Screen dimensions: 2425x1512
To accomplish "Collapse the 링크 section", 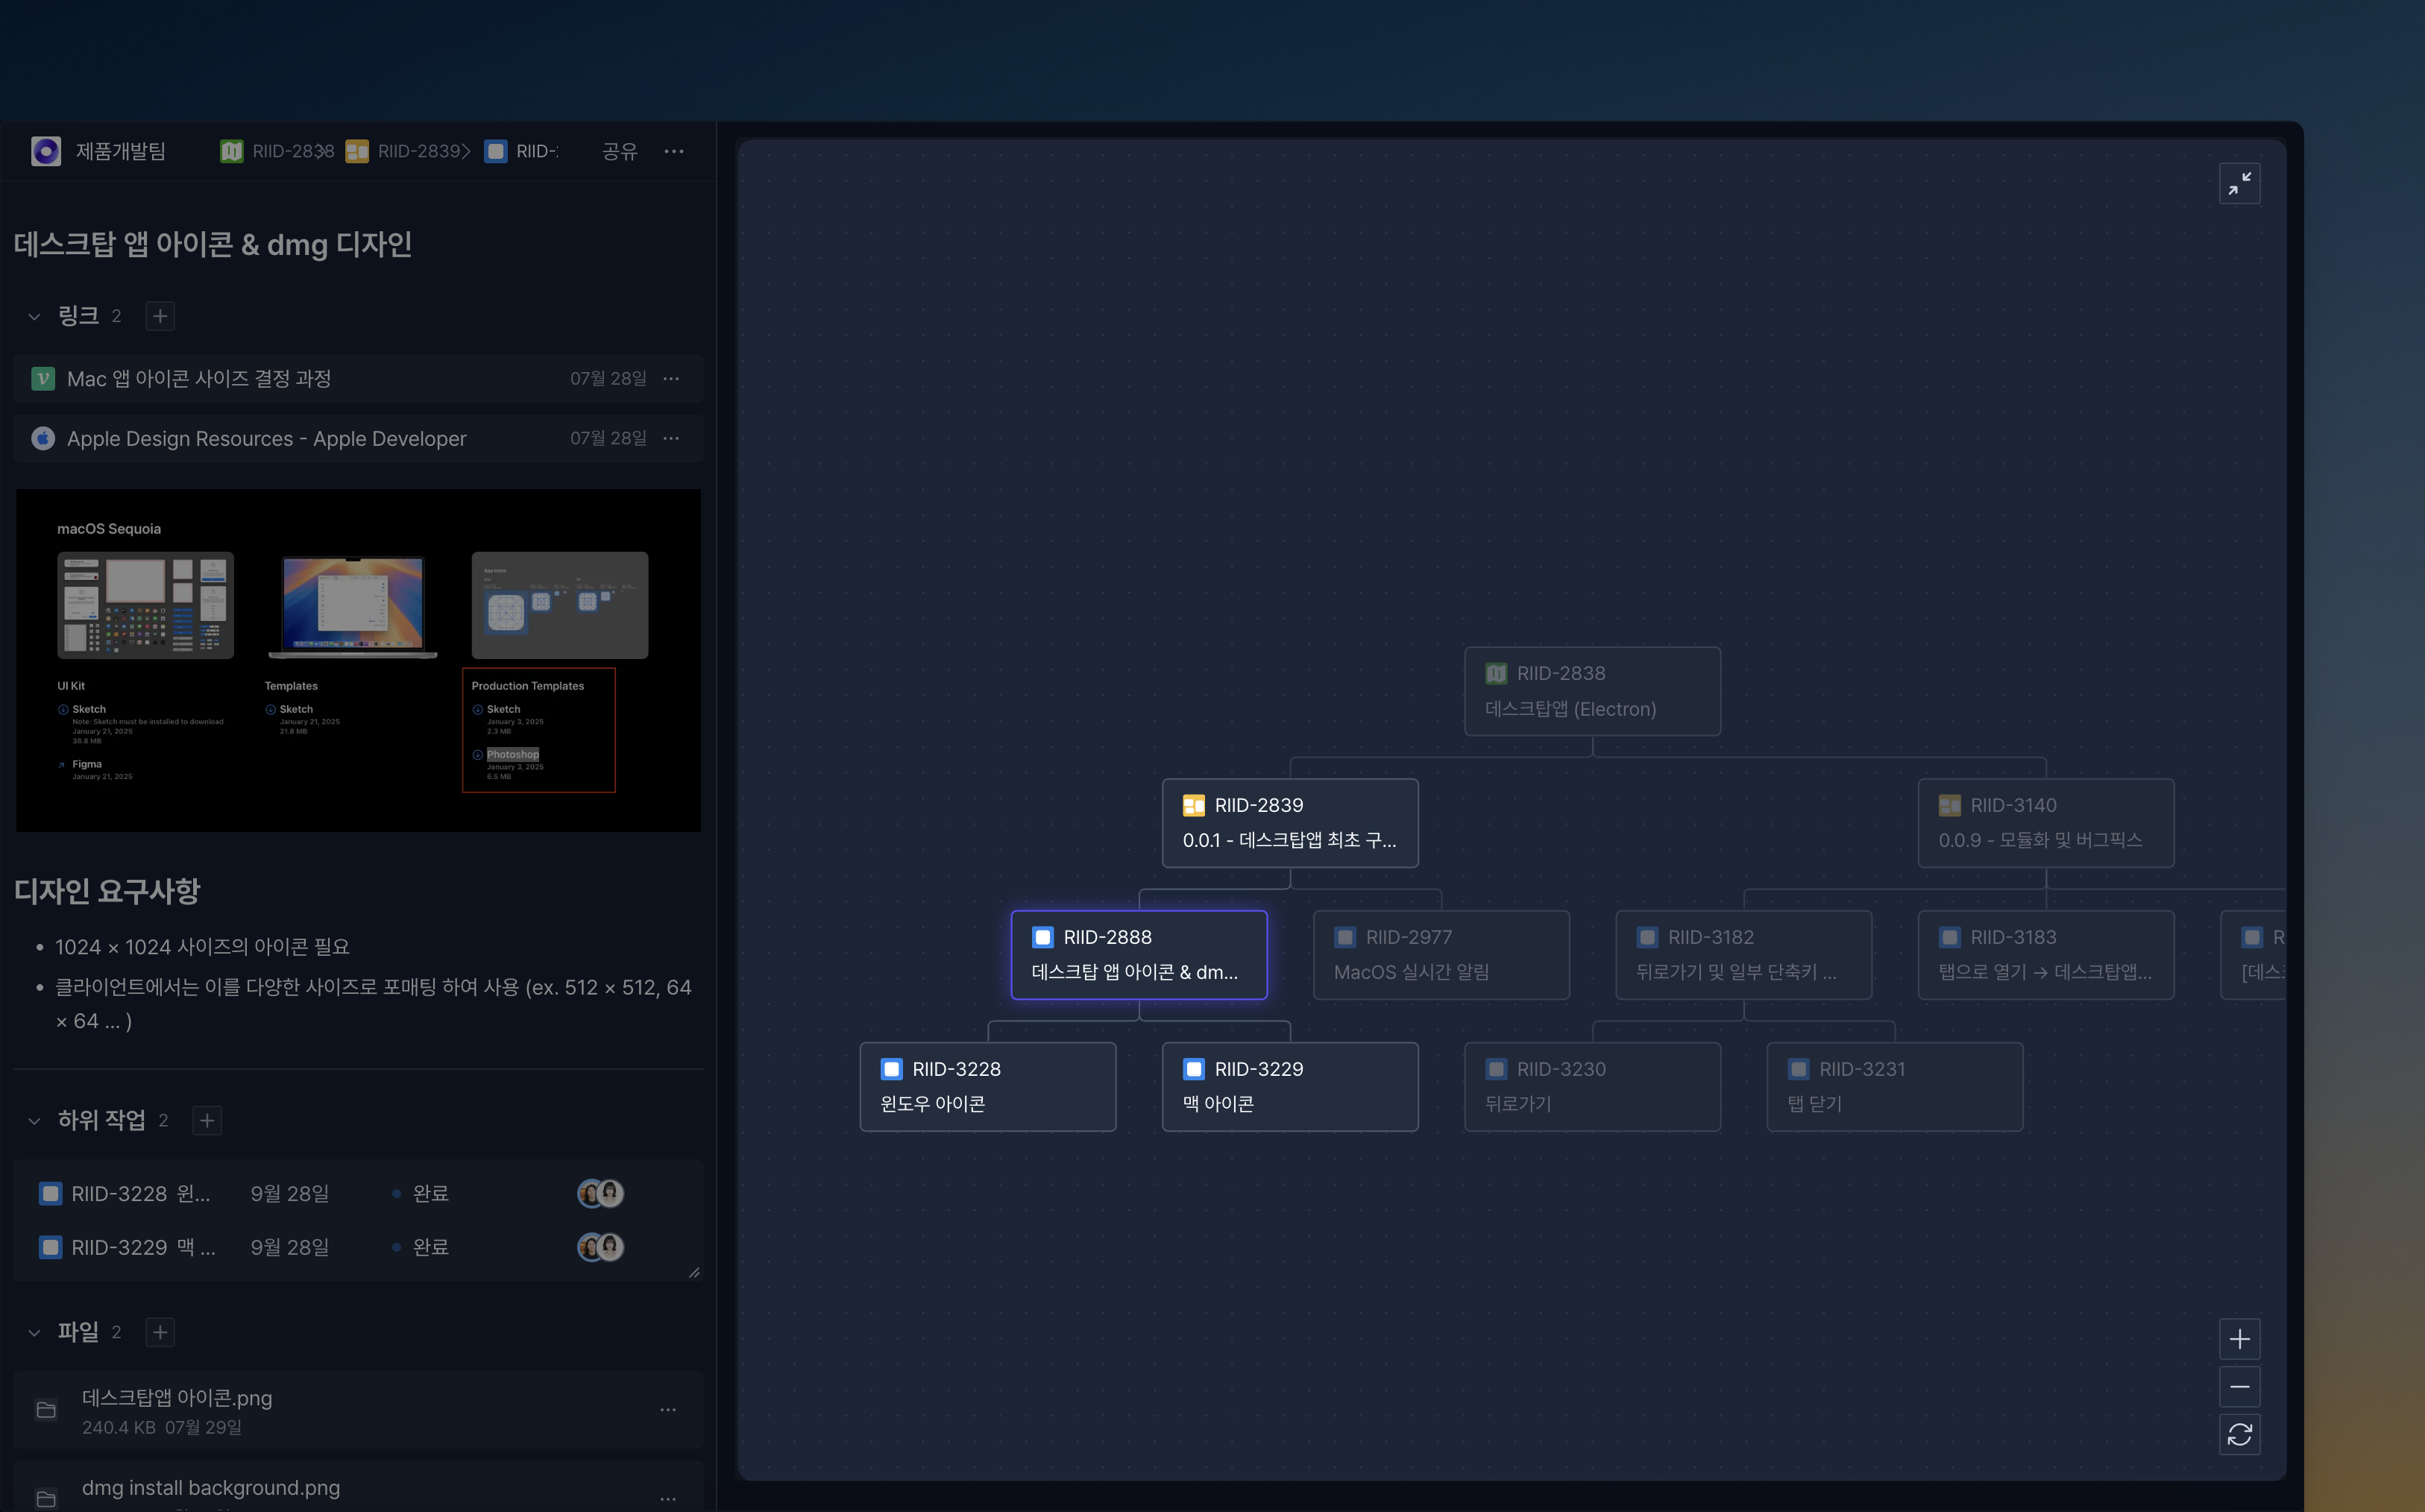I will pyautogui.click(x=34, y=316).
